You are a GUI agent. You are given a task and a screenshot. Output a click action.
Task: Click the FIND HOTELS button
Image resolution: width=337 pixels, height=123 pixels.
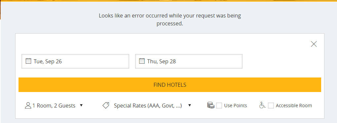point(170,85)
